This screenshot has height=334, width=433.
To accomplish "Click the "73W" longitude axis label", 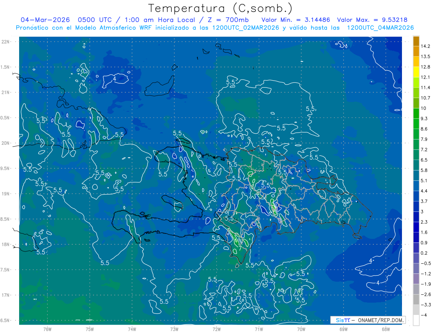I will tap(174, 329).
